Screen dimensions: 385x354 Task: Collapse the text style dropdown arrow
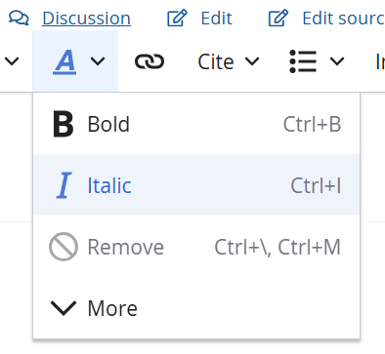(x=98, y=61)
